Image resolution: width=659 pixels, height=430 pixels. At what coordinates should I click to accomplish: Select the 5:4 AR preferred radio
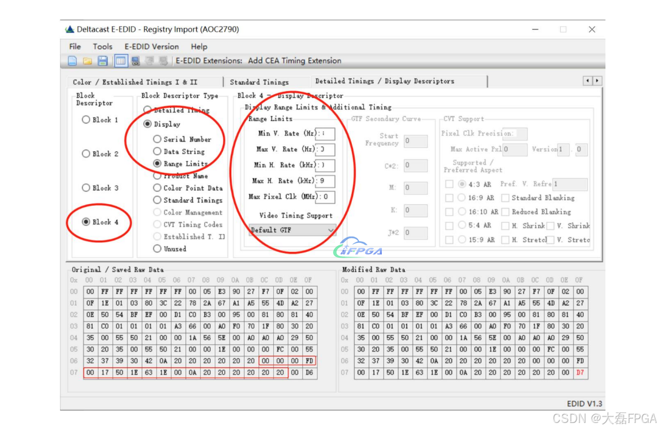tap(462, 225)
